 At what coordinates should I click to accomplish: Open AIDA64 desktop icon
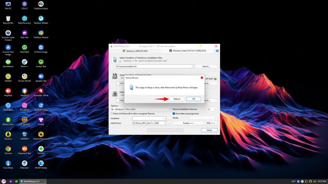point(8,78)
